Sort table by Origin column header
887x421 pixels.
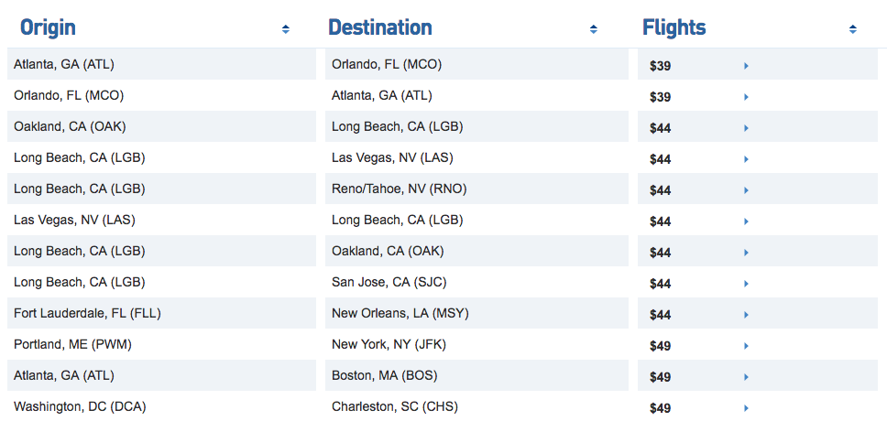click(49, 27)
